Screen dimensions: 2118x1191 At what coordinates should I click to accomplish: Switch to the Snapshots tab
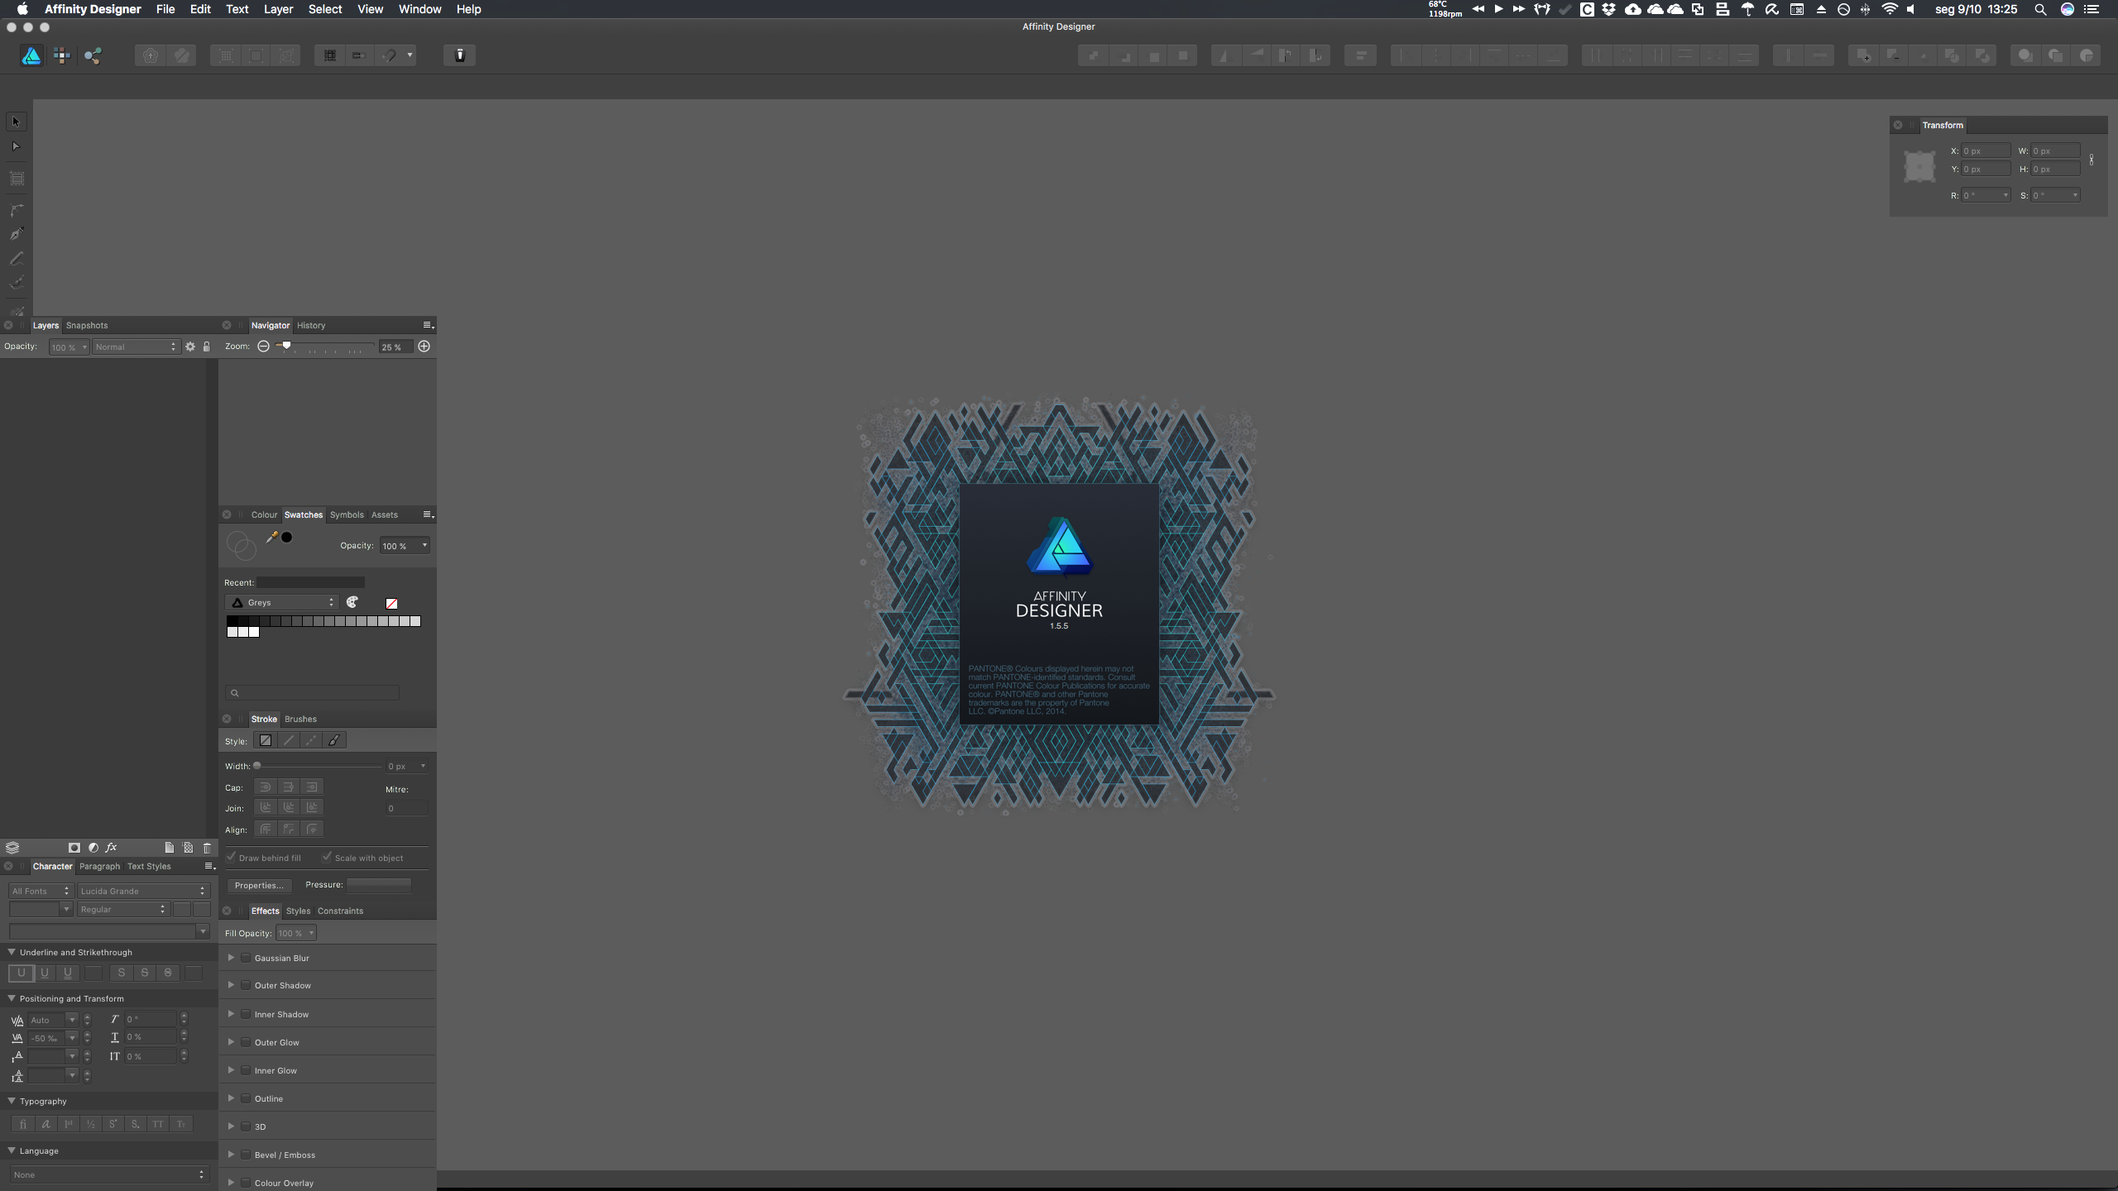[x=87, y=325]
